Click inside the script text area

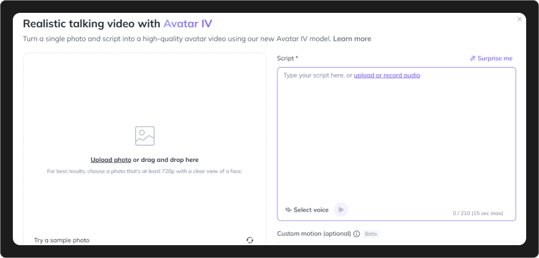396,144
